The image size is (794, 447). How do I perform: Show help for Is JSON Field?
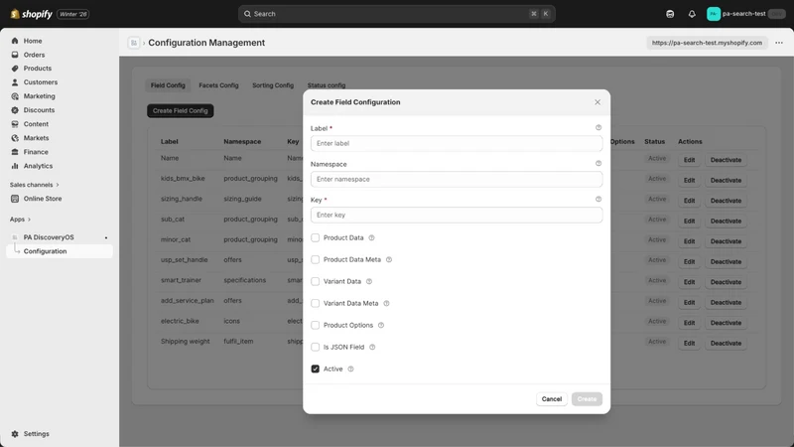pyautogui.click(x=372, y=347)
